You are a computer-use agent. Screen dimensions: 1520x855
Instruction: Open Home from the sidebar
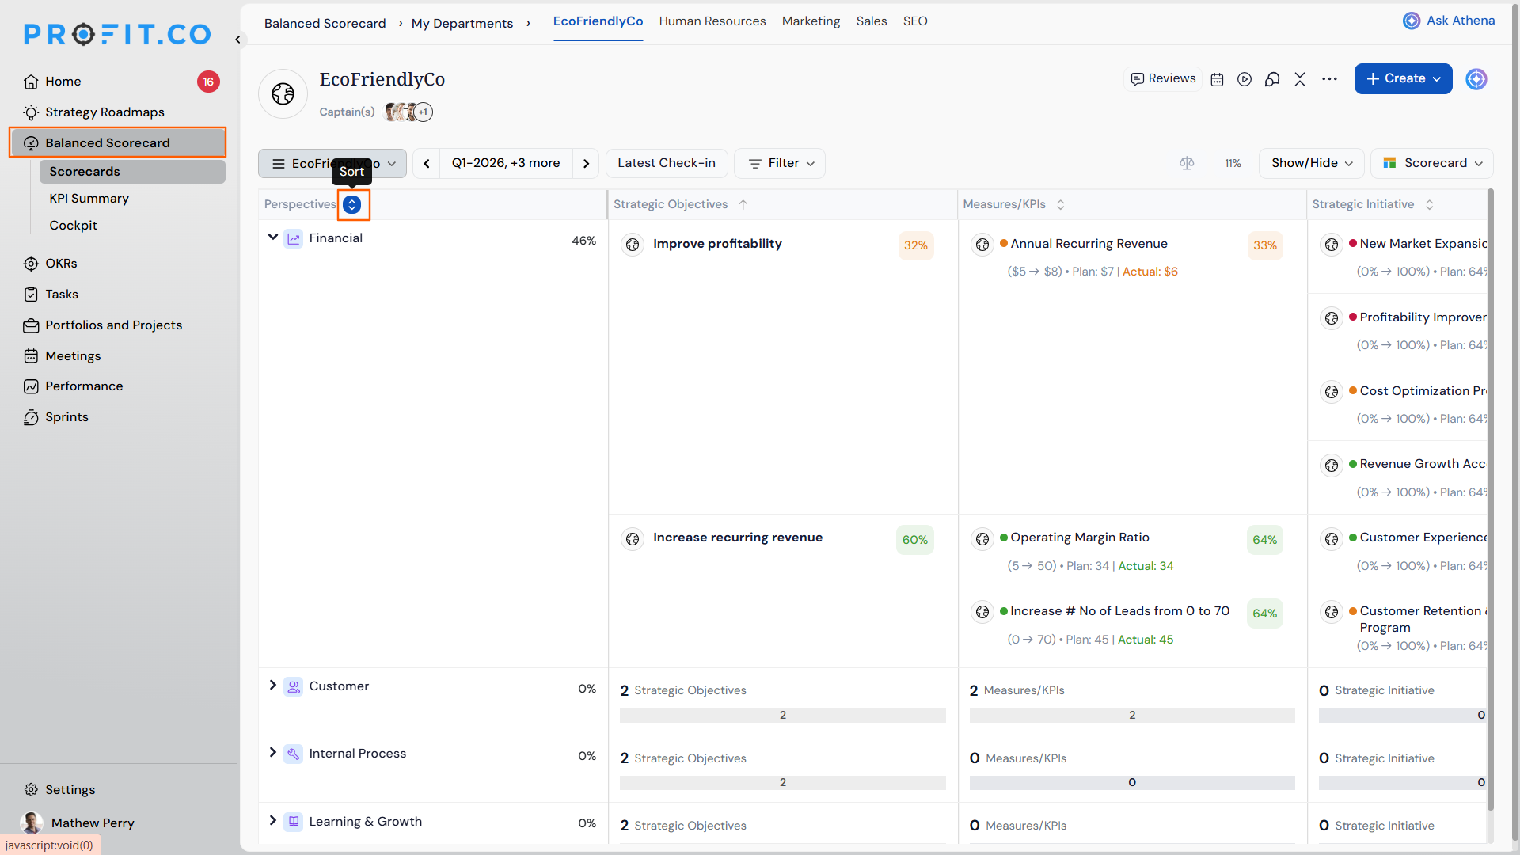pos(63,82)
